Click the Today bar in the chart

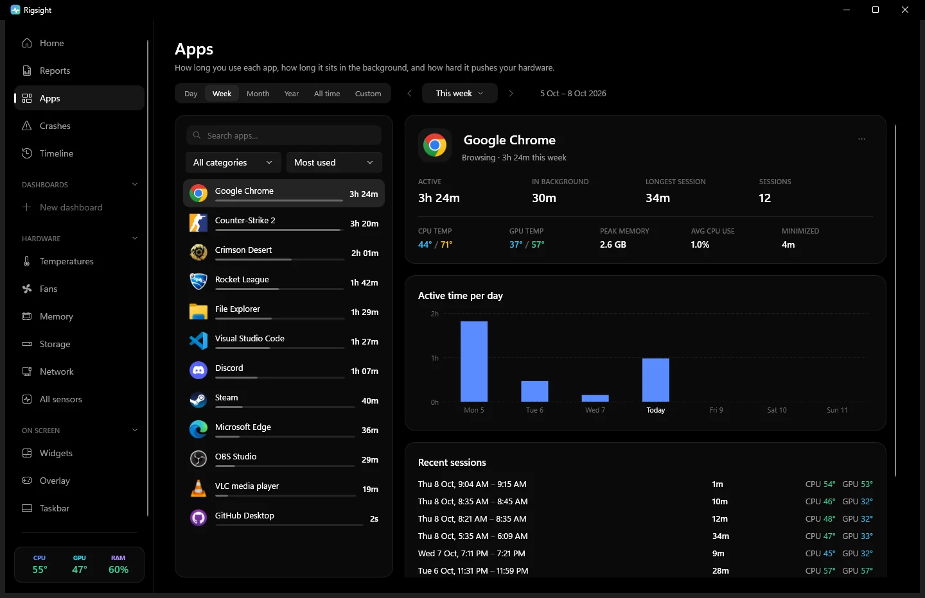656,380
